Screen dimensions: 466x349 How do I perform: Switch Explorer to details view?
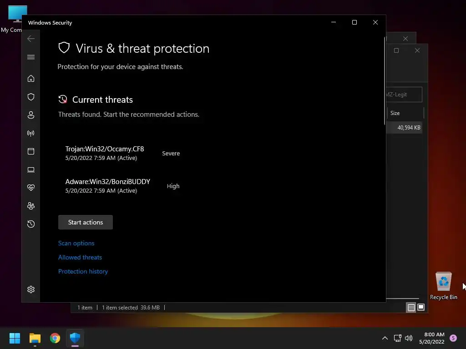pyautogui.click(x=411, y=308)
